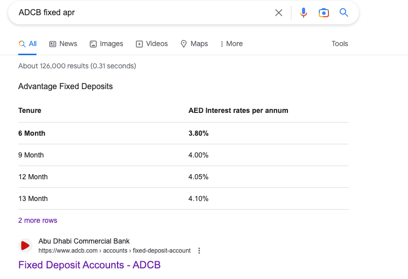This screenshot has height=279, width=408.
Task: Clear the search query with X icon
Action: [278, 13]
